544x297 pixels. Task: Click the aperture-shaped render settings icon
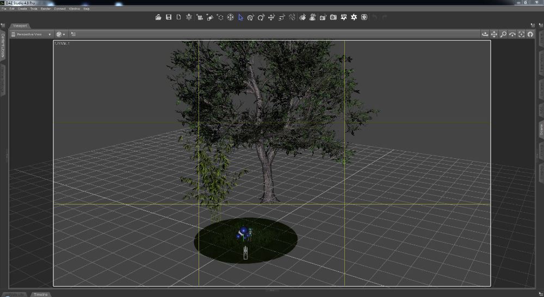(x=354, y=17)
